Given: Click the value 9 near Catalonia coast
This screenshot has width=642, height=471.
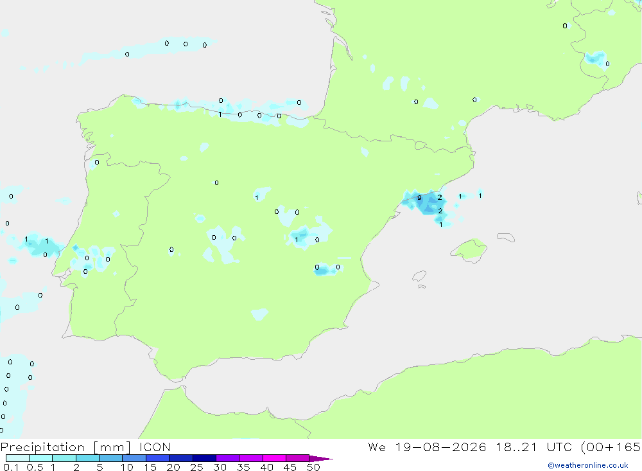Looking at the screenshot, I should tap(419, 198).
